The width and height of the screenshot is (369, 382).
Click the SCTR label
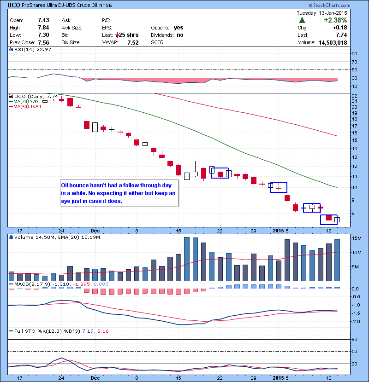click(x=157, y=42)
